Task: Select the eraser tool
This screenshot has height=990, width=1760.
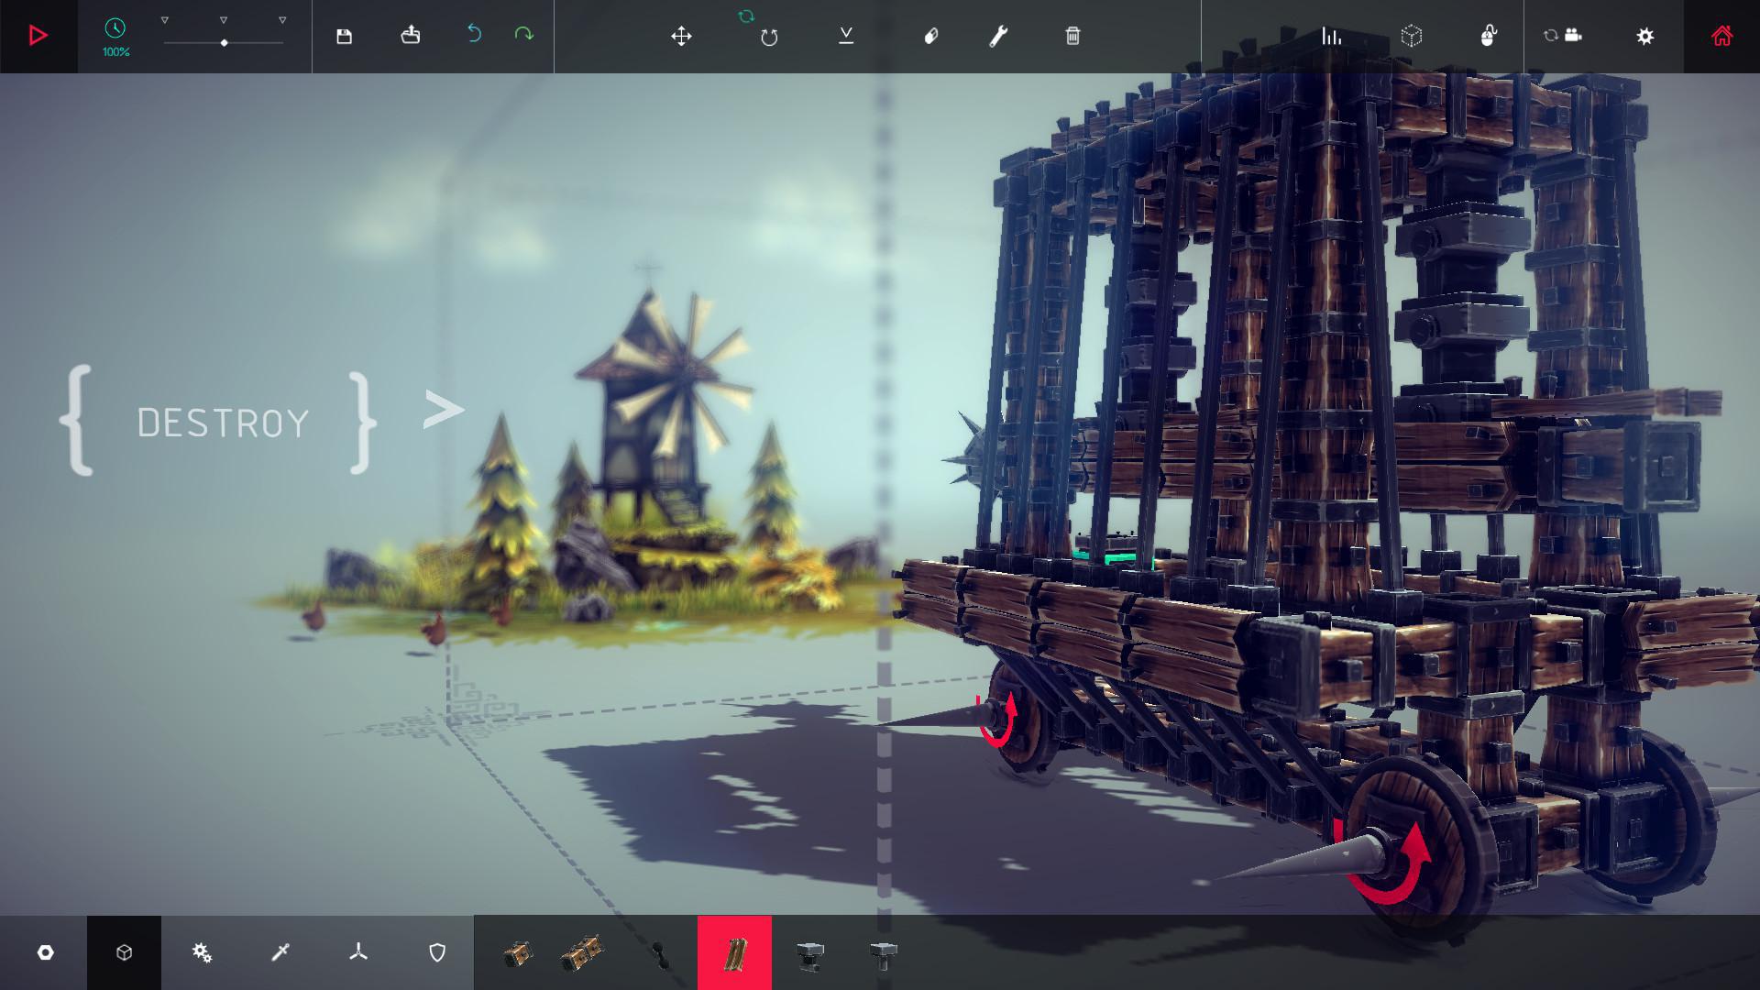Action: click(x=931, y=37)
